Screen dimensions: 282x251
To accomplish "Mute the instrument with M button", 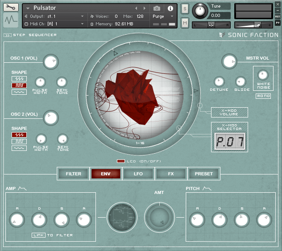I will [x=185, y=23].
